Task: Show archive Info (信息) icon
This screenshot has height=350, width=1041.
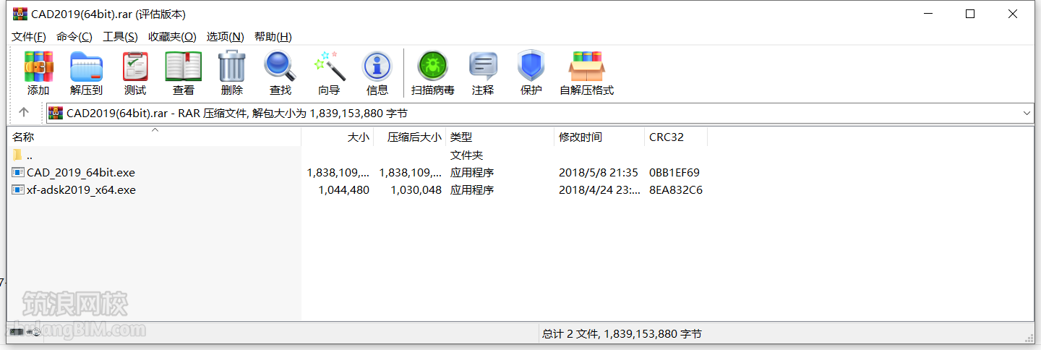Action: 377,67
